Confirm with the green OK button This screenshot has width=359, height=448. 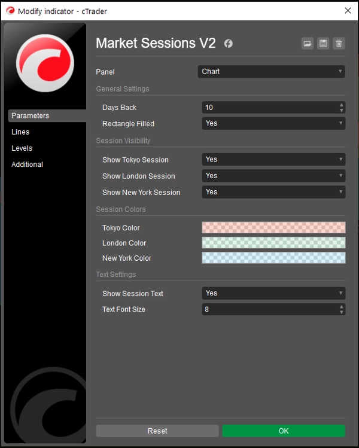tap(284, 431)
